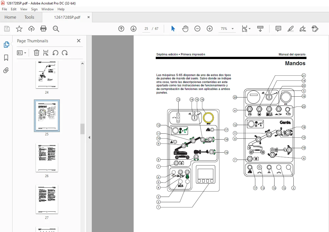Click total page count 67

[157, 29]
